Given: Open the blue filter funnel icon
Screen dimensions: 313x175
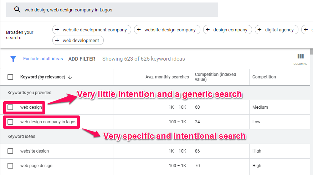Looking at the screenshot, I should [x=13, y=59].
